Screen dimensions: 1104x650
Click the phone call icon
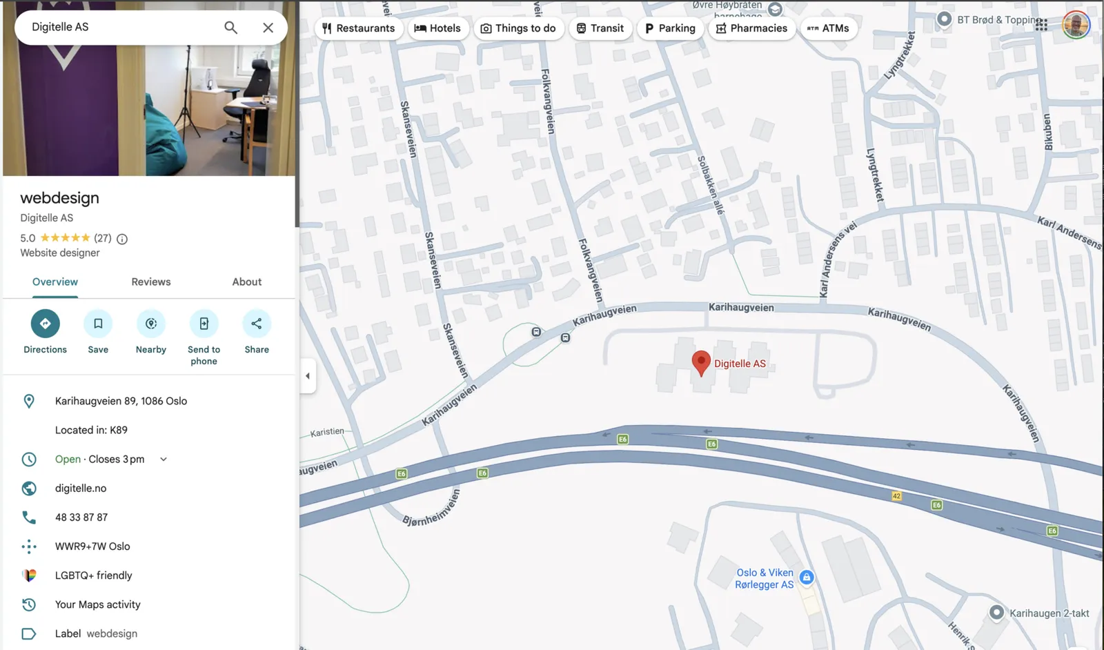(29, 517)
